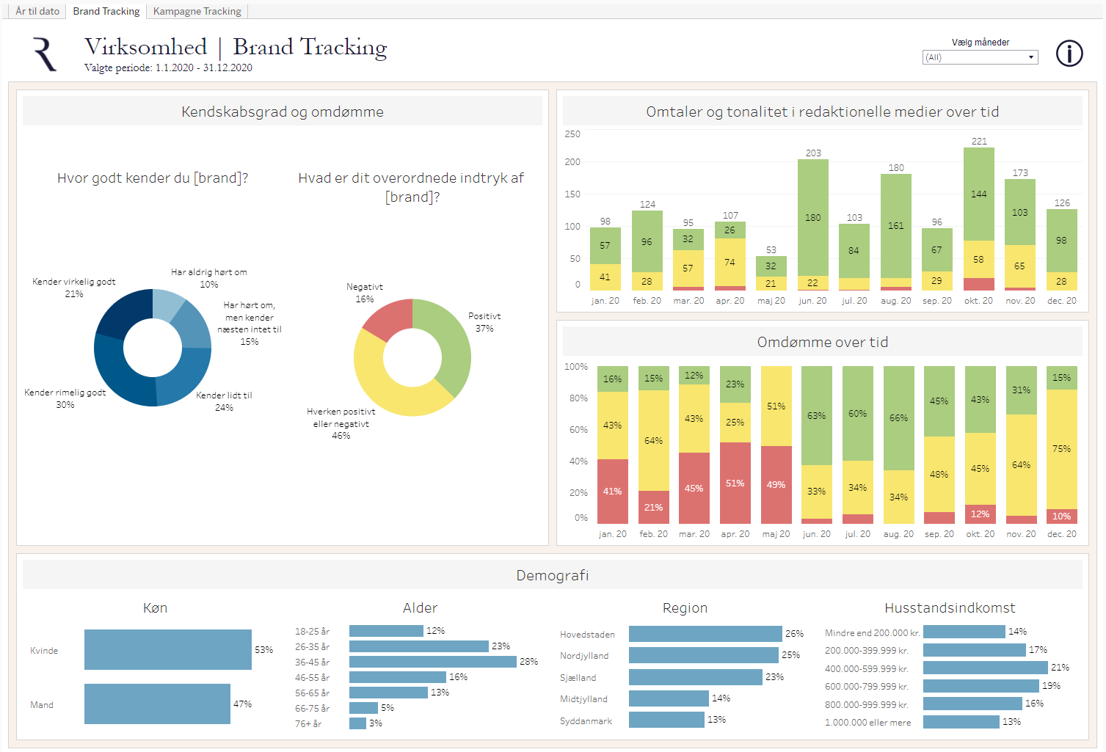Click the 36-45 år age bar
1106x752 pixels.
432,662
